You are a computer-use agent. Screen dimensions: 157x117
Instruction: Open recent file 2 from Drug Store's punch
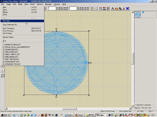22,47
